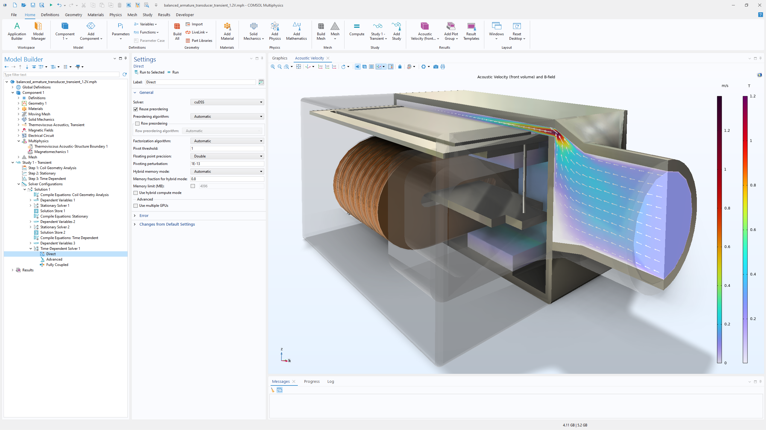Image resolution: width=766 pixels, height=430 pixels.
Task: Uncheck Reuse preordering checkbox
Action: [x=136, y=109]
